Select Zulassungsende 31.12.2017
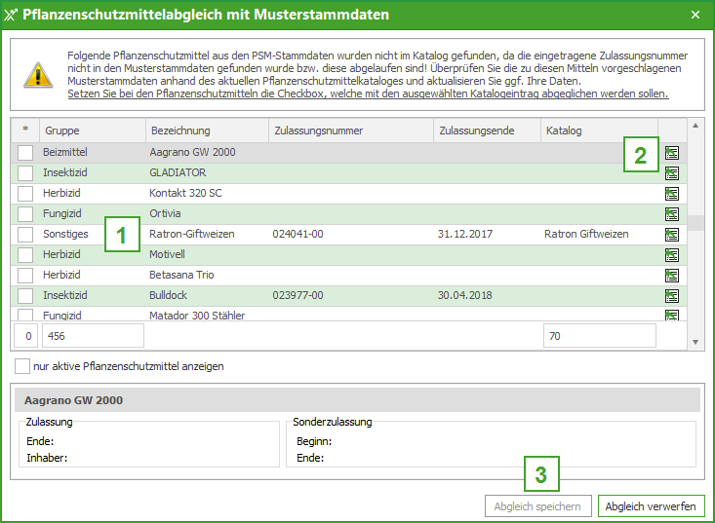This screenshot has height=523, width=715. pyautogui.click(x=465, y=234)
